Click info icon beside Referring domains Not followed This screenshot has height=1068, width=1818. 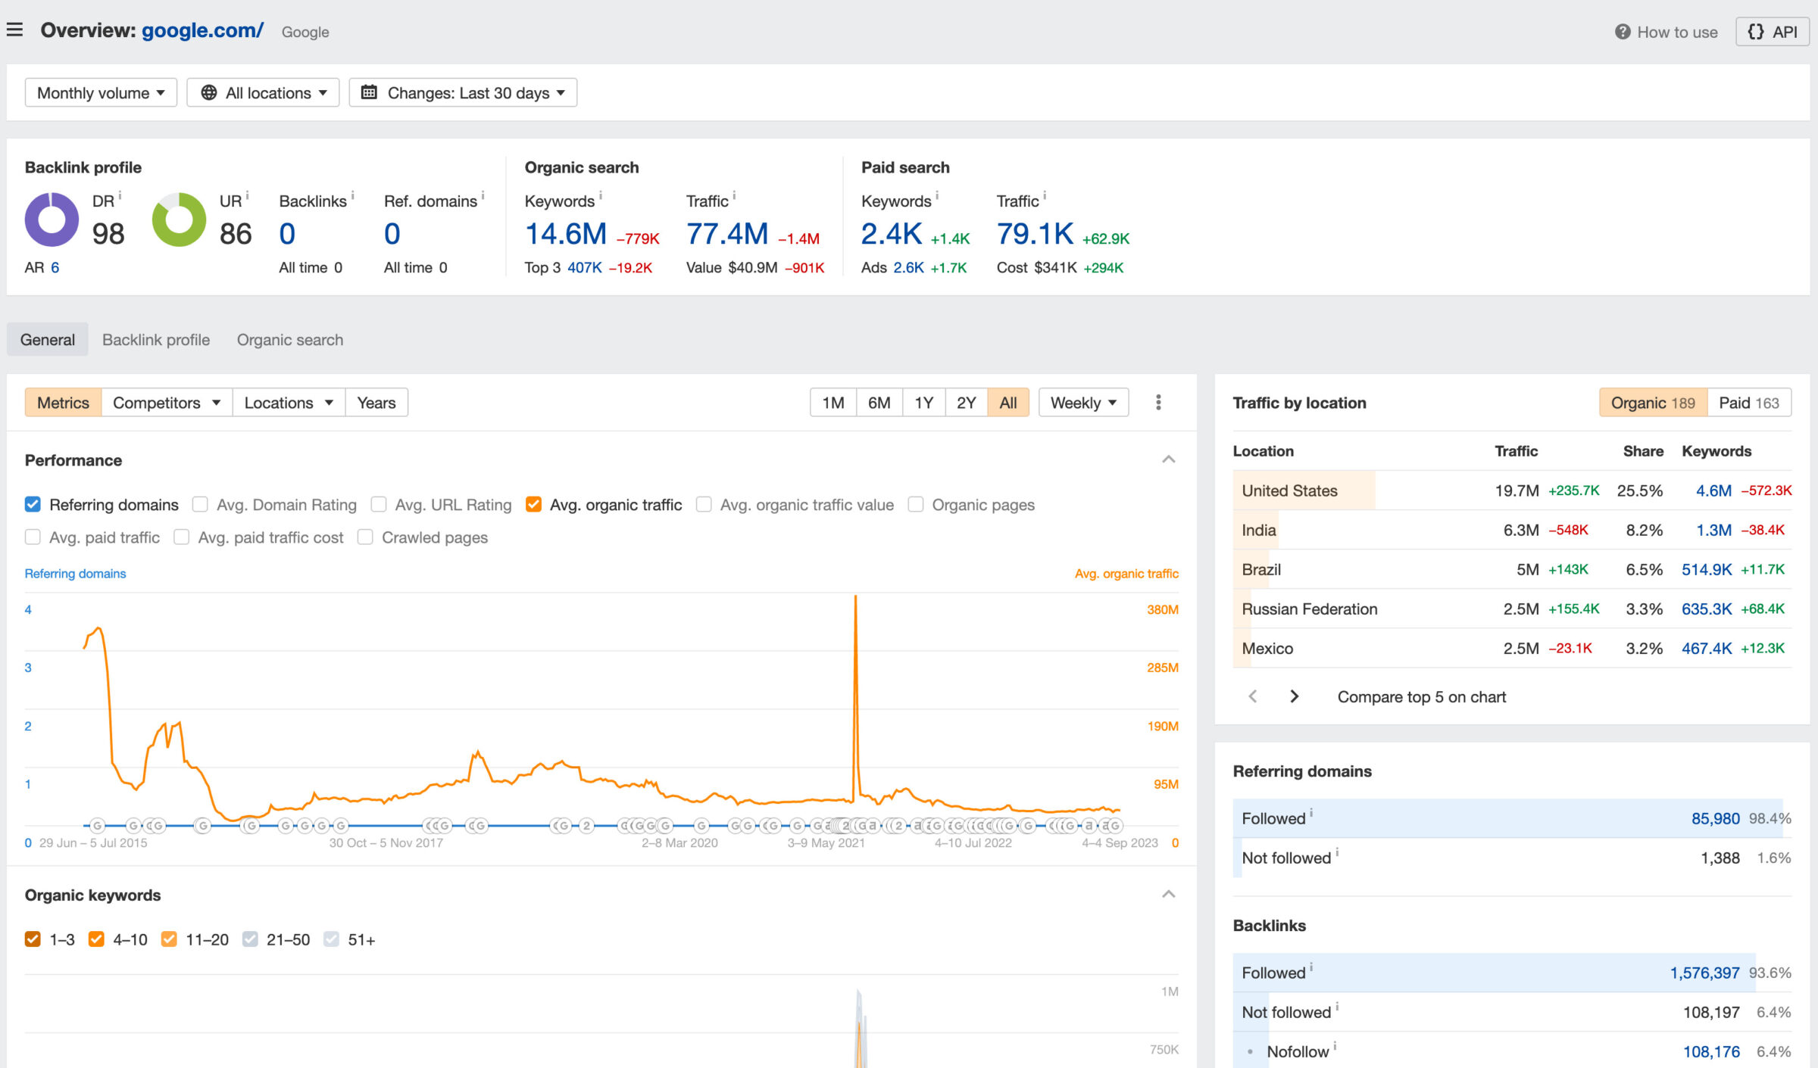tap(1337, 852)
